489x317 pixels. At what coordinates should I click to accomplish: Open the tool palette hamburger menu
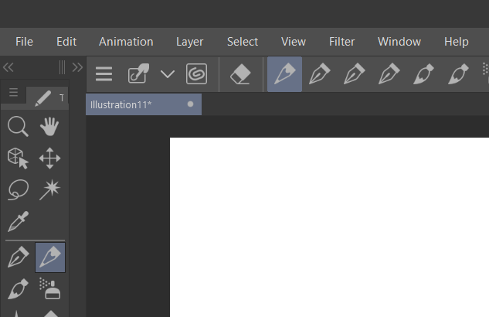[x=13, y=92]
